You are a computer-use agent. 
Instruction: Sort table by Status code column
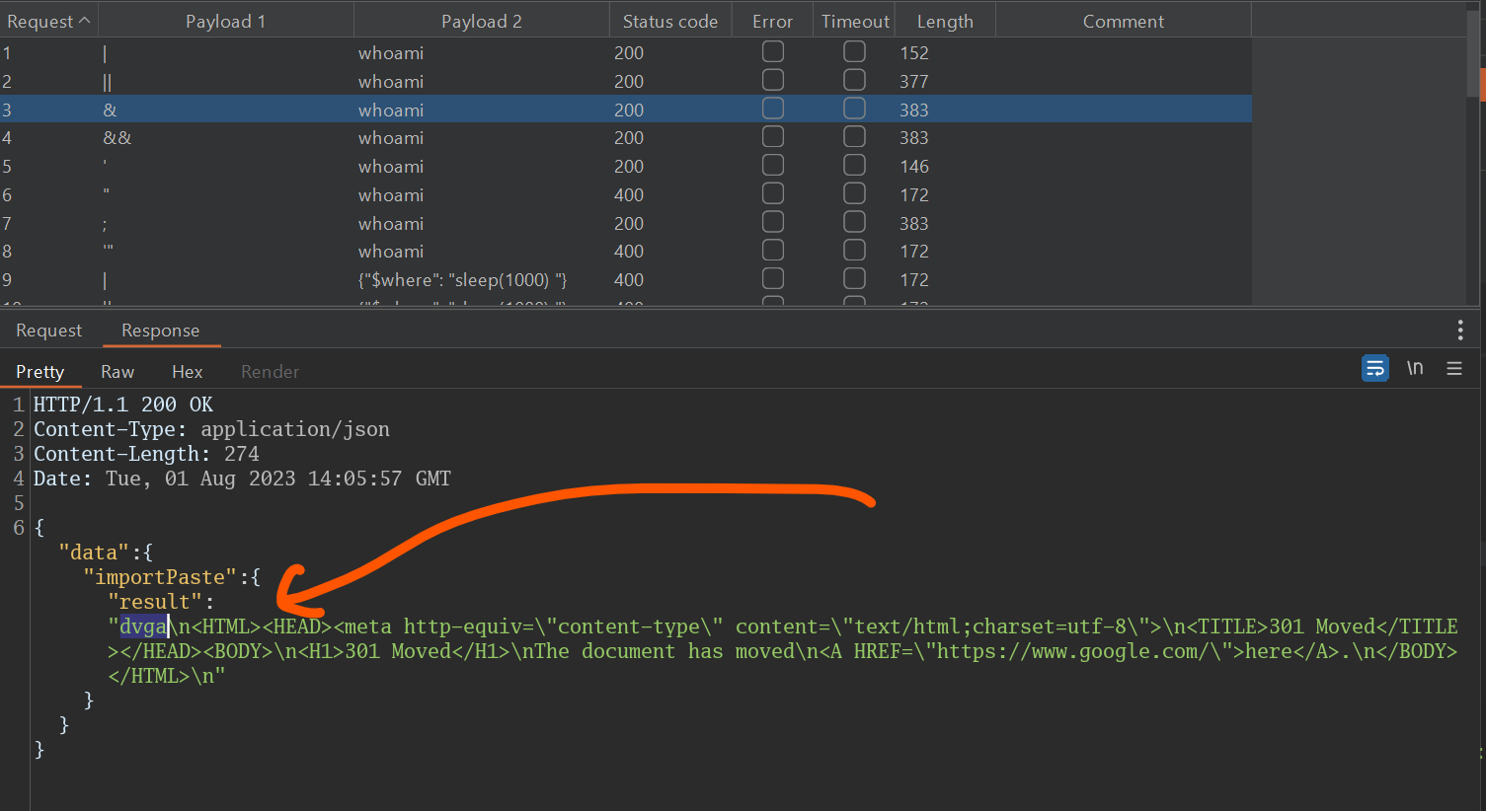point(670,21)
